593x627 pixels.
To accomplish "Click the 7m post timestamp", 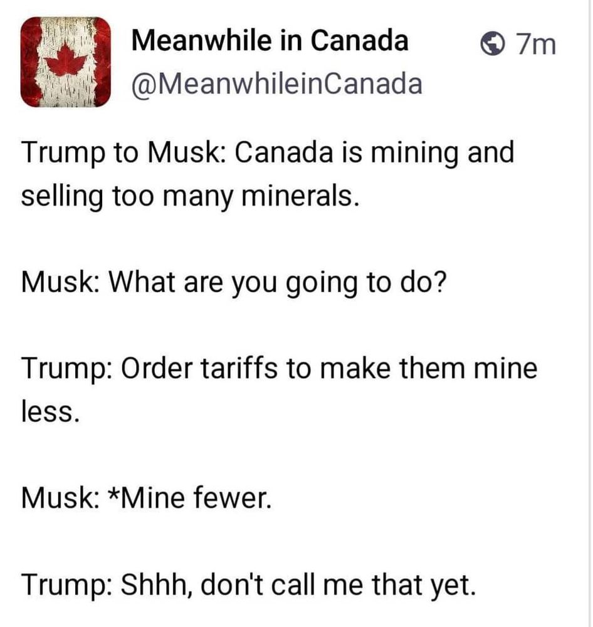I will point(535,44).
